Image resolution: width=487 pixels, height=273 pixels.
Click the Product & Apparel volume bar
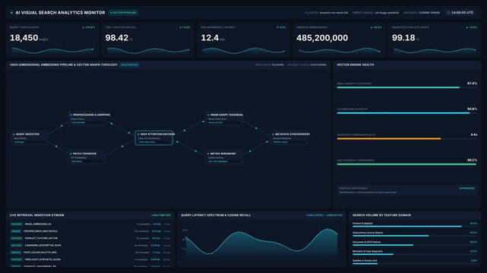415,227
